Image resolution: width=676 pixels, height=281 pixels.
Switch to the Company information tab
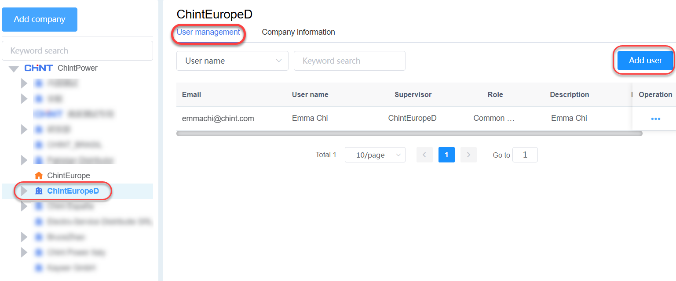point(298,32)
